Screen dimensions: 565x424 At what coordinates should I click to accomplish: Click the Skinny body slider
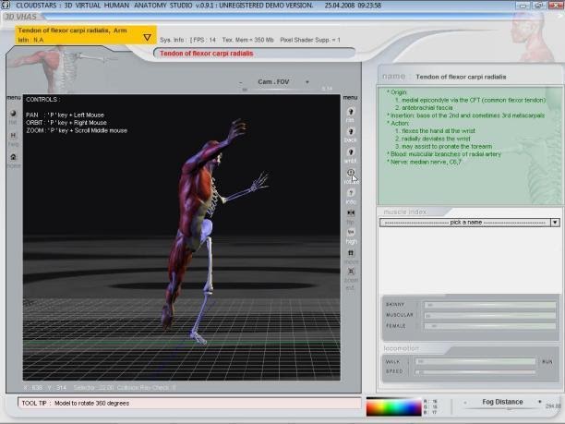489,305
